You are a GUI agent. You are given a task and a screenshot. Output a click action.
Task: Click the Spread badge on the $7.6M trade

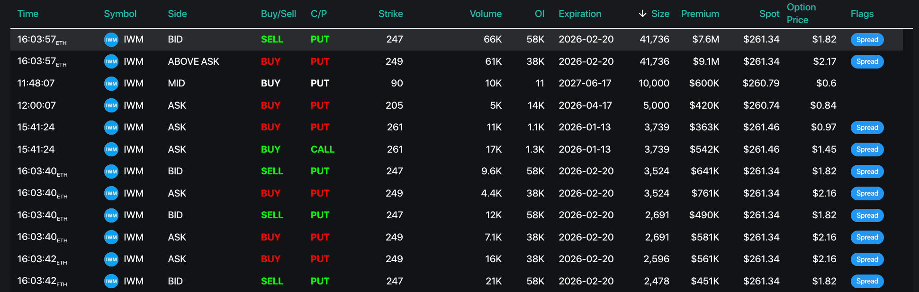[x=867, y=40]
